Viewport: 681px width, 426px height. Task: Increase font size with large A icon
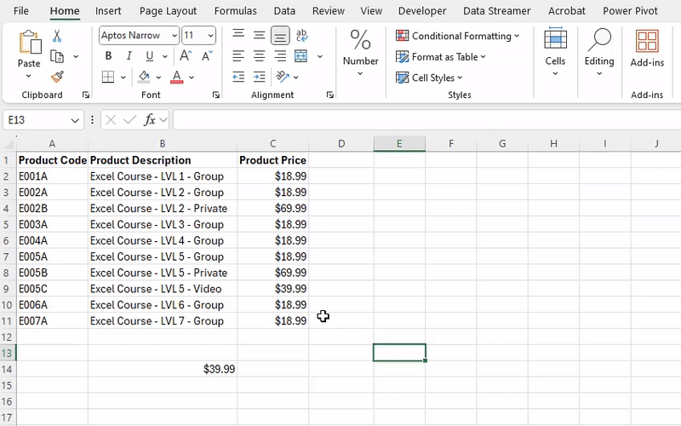(186, 55)
